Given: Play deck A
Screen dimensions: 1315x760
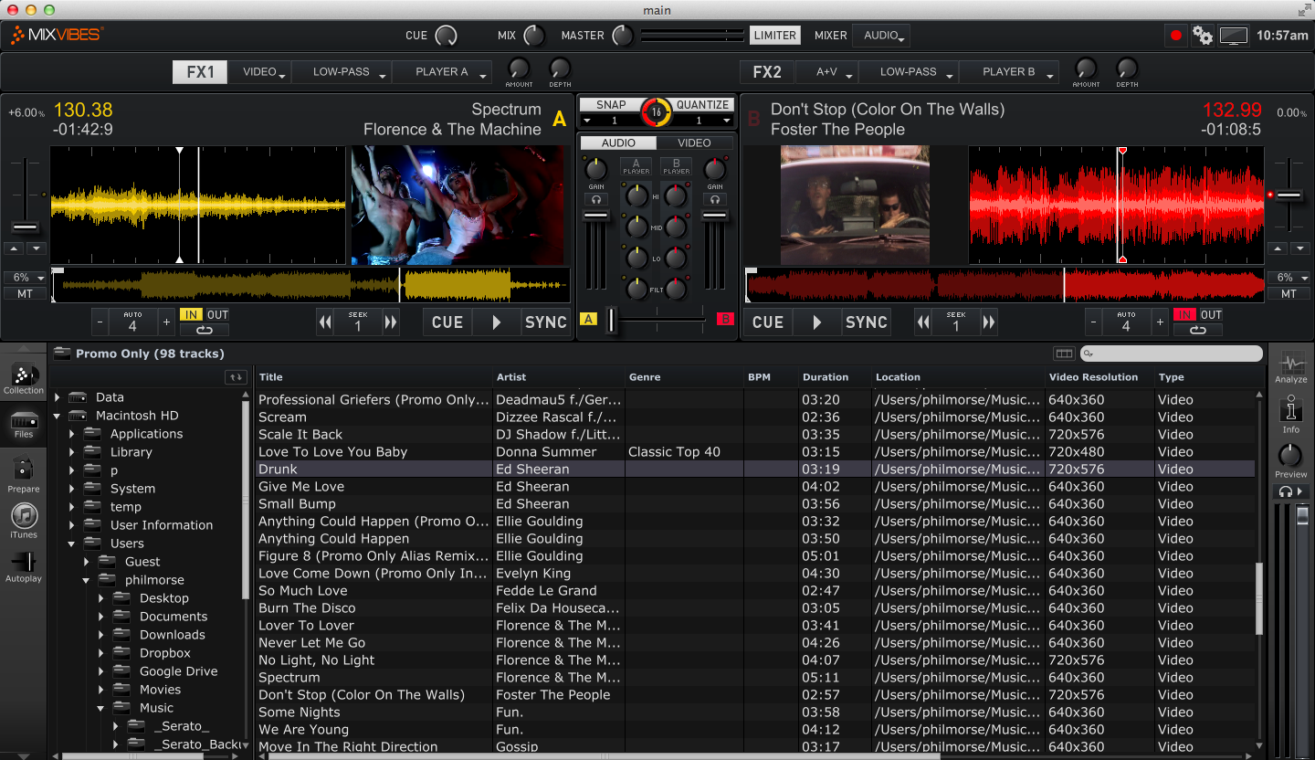Looking at the screenshot, I should (x=497, y=322).
